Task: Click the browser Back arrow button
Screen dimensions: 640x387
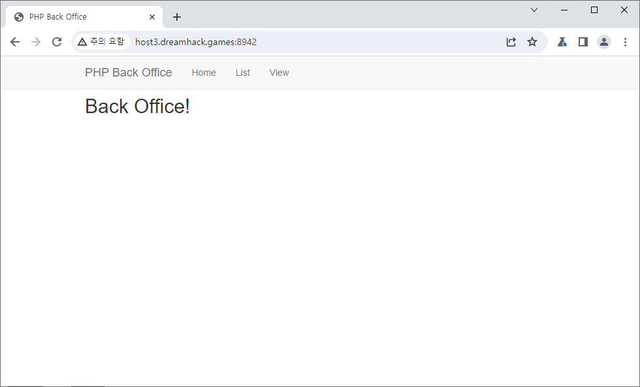Action: pyautogui.click(x=15, y=42)
